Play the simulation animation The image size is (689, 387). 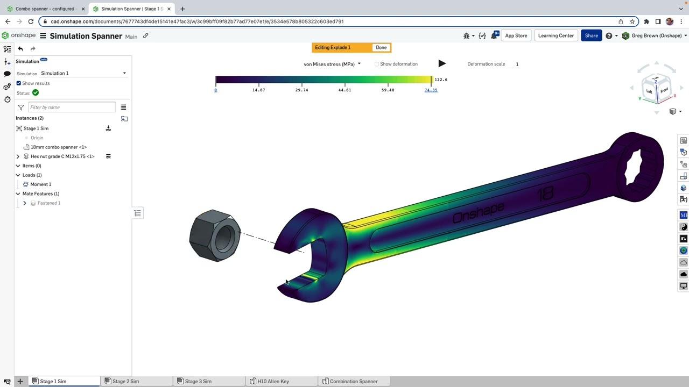(442, 63)
